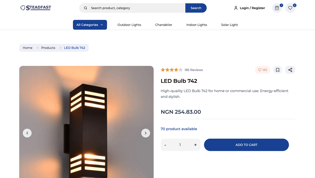The height and width of the screenshot is (178, 315).
Task: Toggle the 185 likes heart button
Action: [262, 70]
